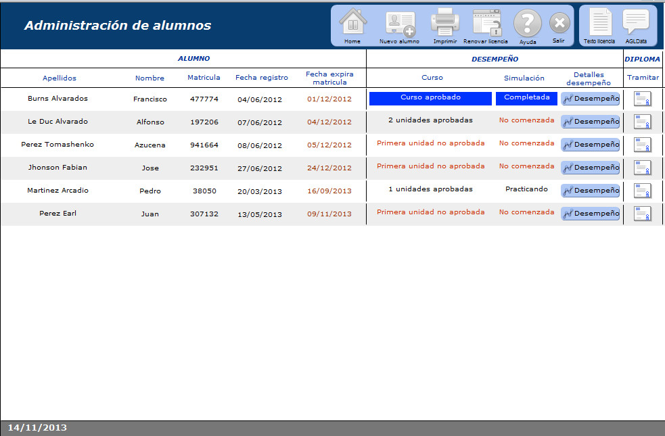Go to Home from the toolbar

coord(352,25)
